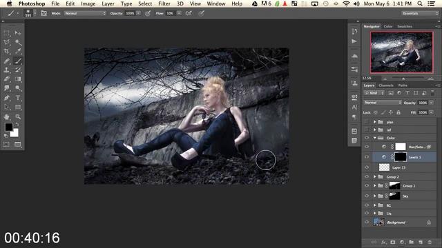Swap foreground and background colors

[x=17, y=124]
